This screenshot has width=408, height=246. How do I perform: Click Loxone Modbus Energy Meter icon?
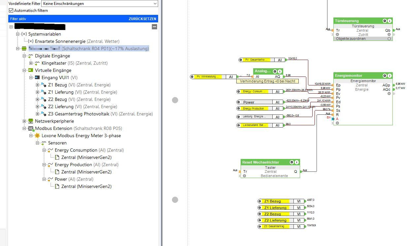[37, 136]
